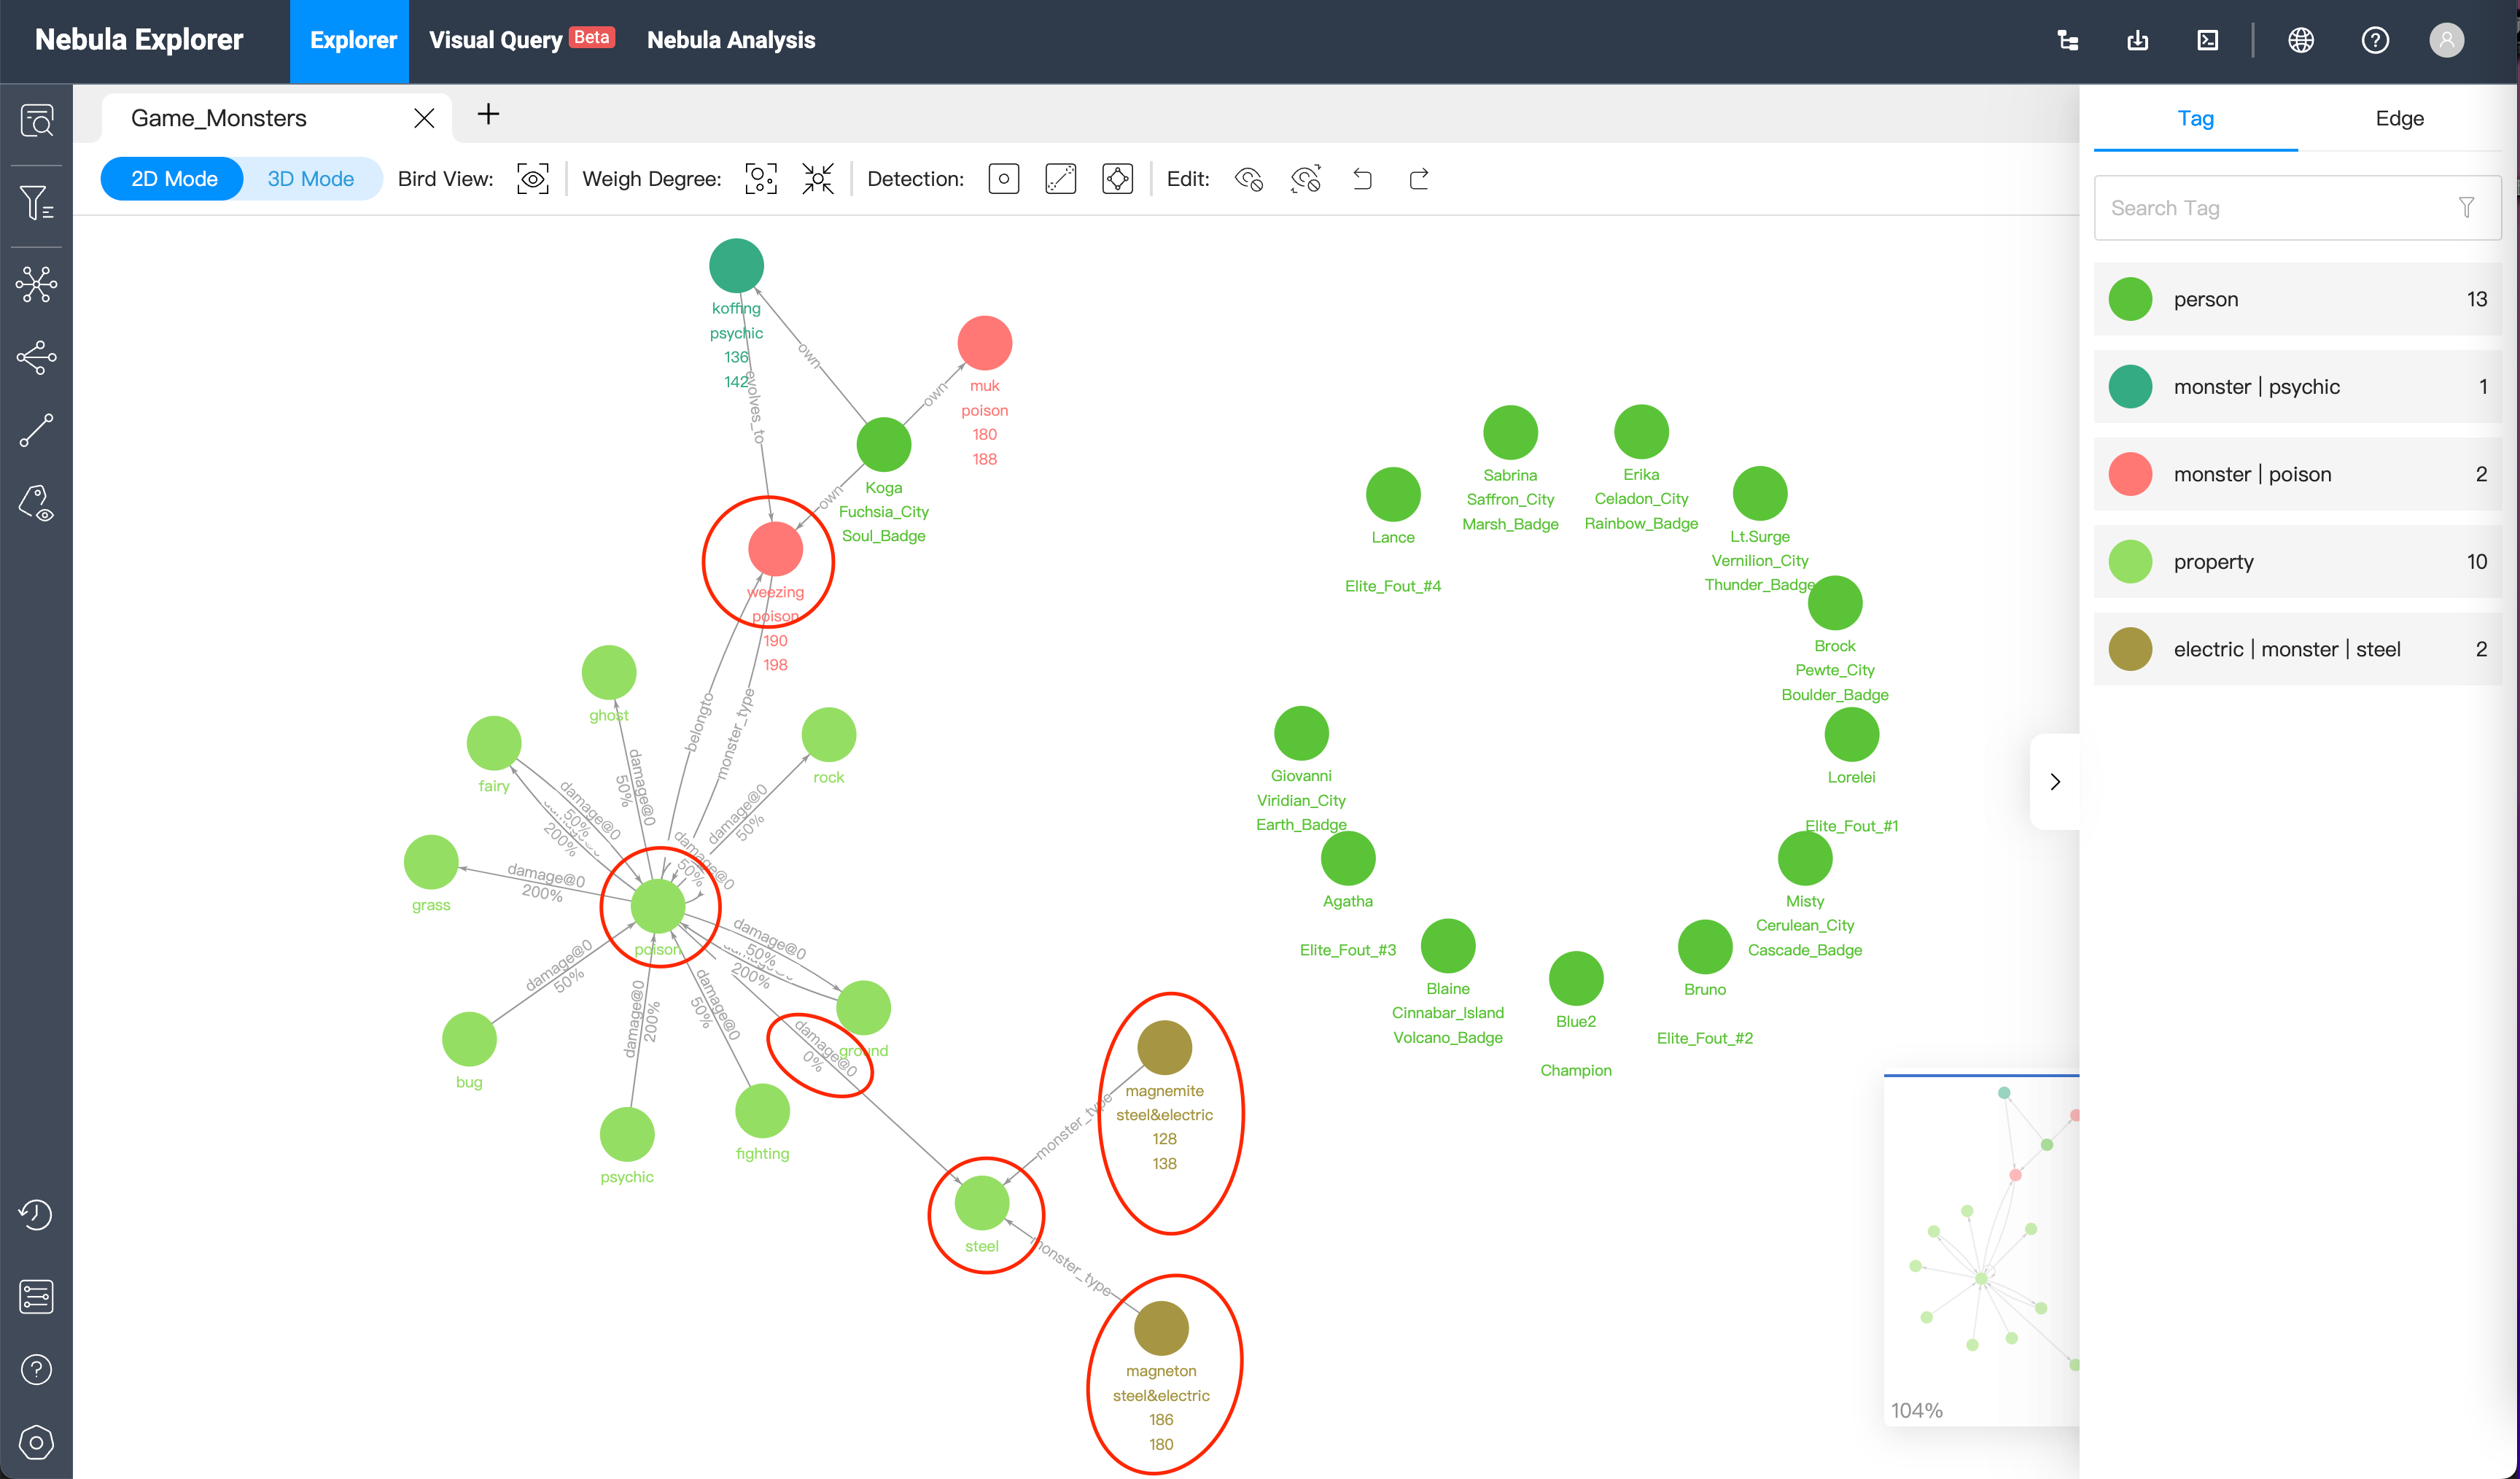Select the steel property node
2520x1479 pixels.
981,1203
